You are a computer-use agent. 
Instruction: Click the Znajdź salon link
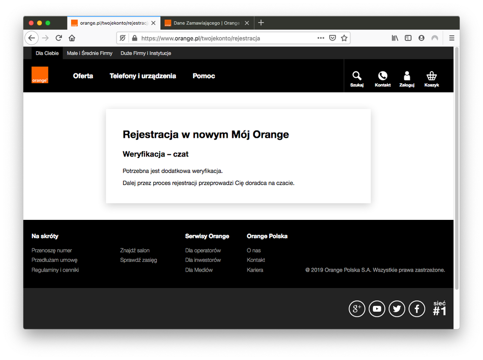pos(134,250)
